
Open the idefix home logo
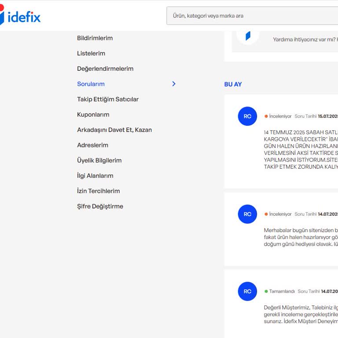pyautogui.click(x=20, y=15)
